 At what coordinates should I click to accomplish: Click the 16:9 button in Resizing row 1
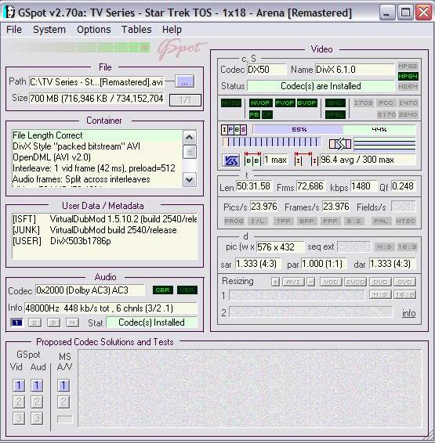pos(404,294)
